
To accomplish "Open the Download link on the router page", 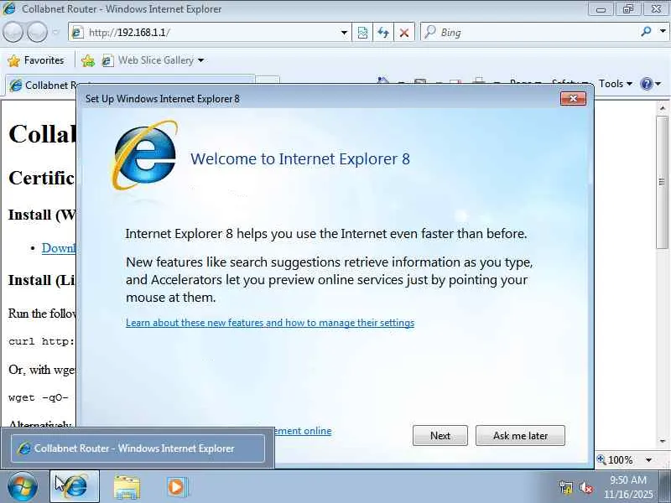I will (59, 248).
